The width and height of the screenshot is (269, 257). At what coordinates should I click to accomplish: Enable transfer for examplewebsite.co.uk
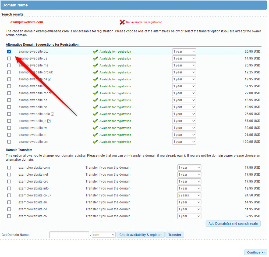[x=9, y=195]
